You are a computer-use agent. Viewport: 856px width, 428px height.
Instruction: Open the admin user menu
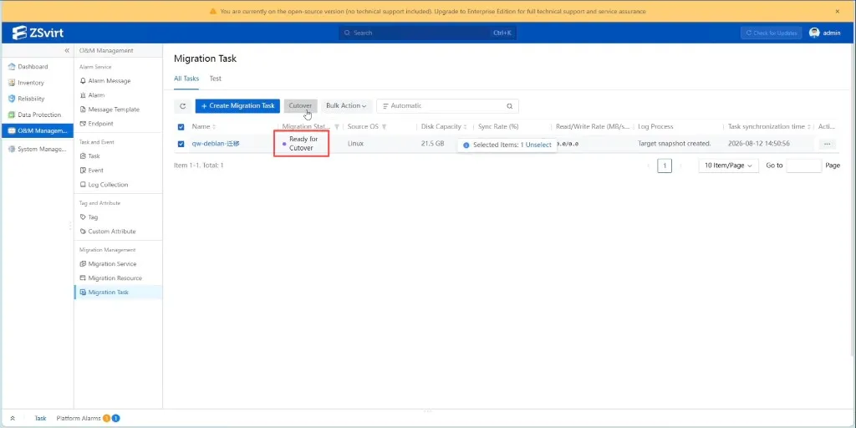[x=824, y=33]
